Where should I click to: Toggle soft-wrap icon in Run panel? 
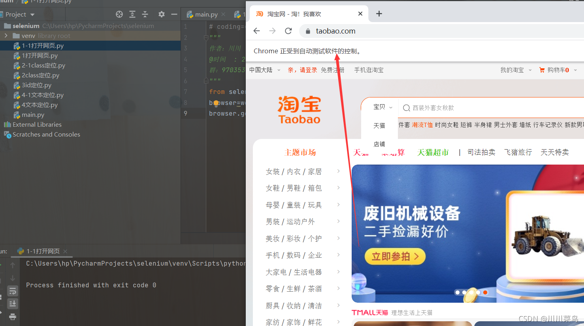(13, 291)
